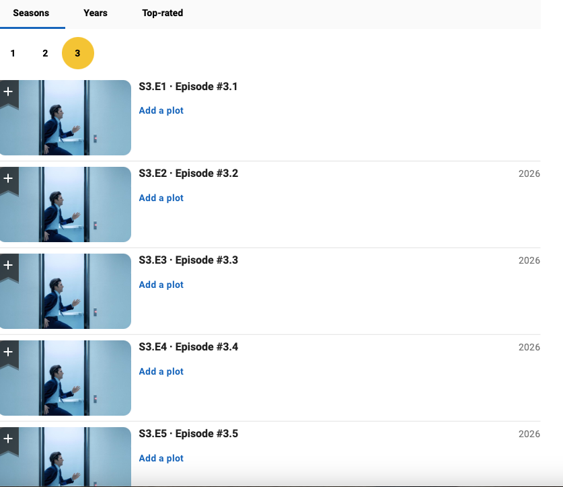Viewport: 563px width, 487px height.
Task: Open the S3.E2 Episode #3.2 title
Action: point(188,174)
